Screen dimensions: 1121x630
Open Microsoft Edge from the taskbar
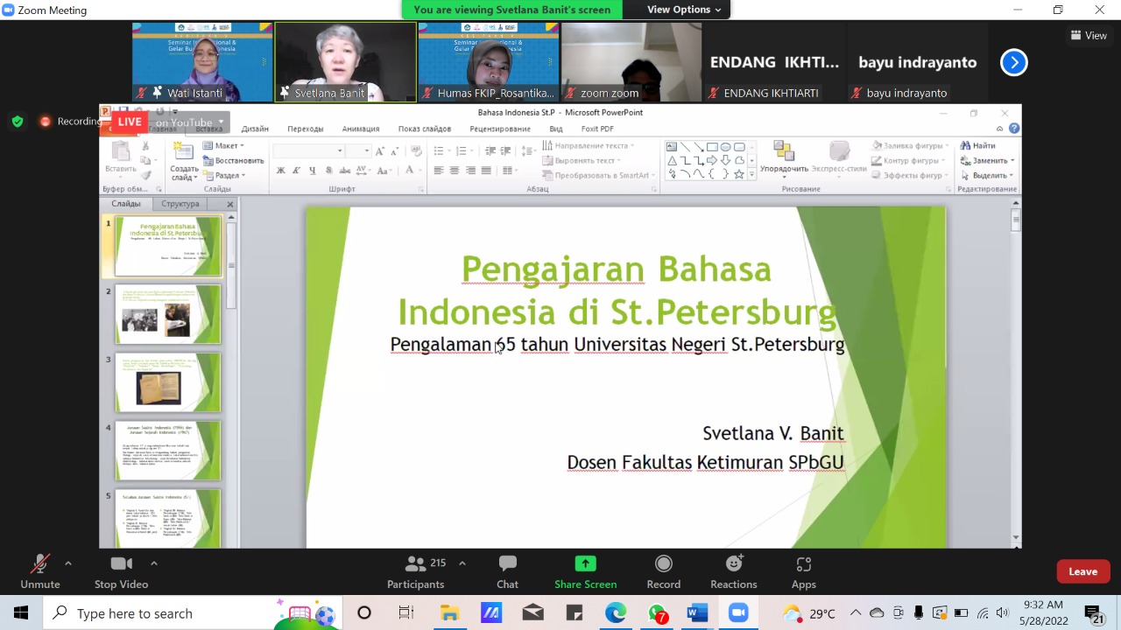click(x=616, y=613)
